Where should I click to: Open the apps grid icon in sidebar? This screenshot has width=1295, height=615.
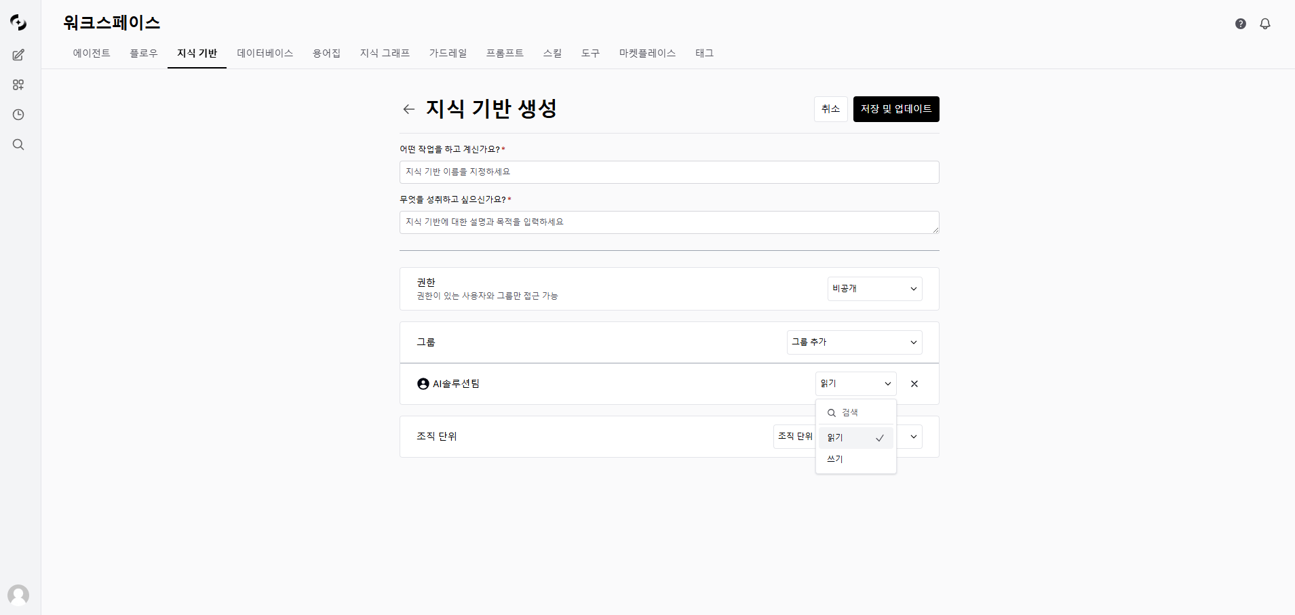[x=18, y=85]
